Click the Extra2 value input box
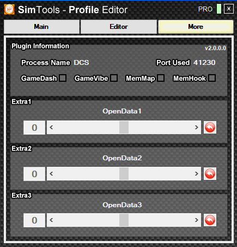Viewport: 237px width, 247px height. coord(34,174)
